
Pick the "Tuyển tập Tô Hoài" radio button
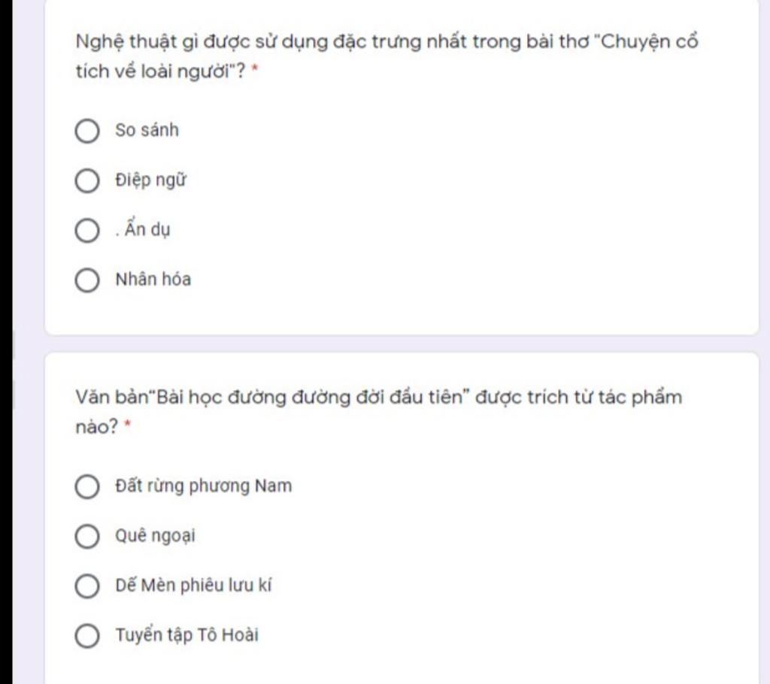point(87,637)
